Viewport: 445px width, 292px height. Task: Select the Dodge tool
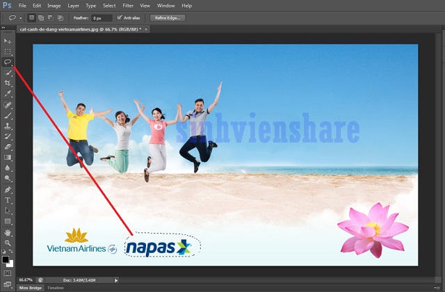8,178
